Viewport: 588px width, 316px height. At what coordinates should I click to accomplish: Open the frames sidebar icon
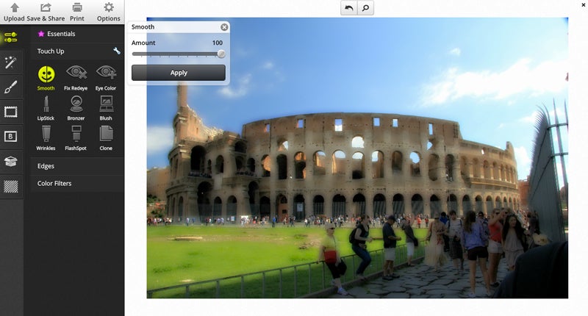tap(10, 112)
